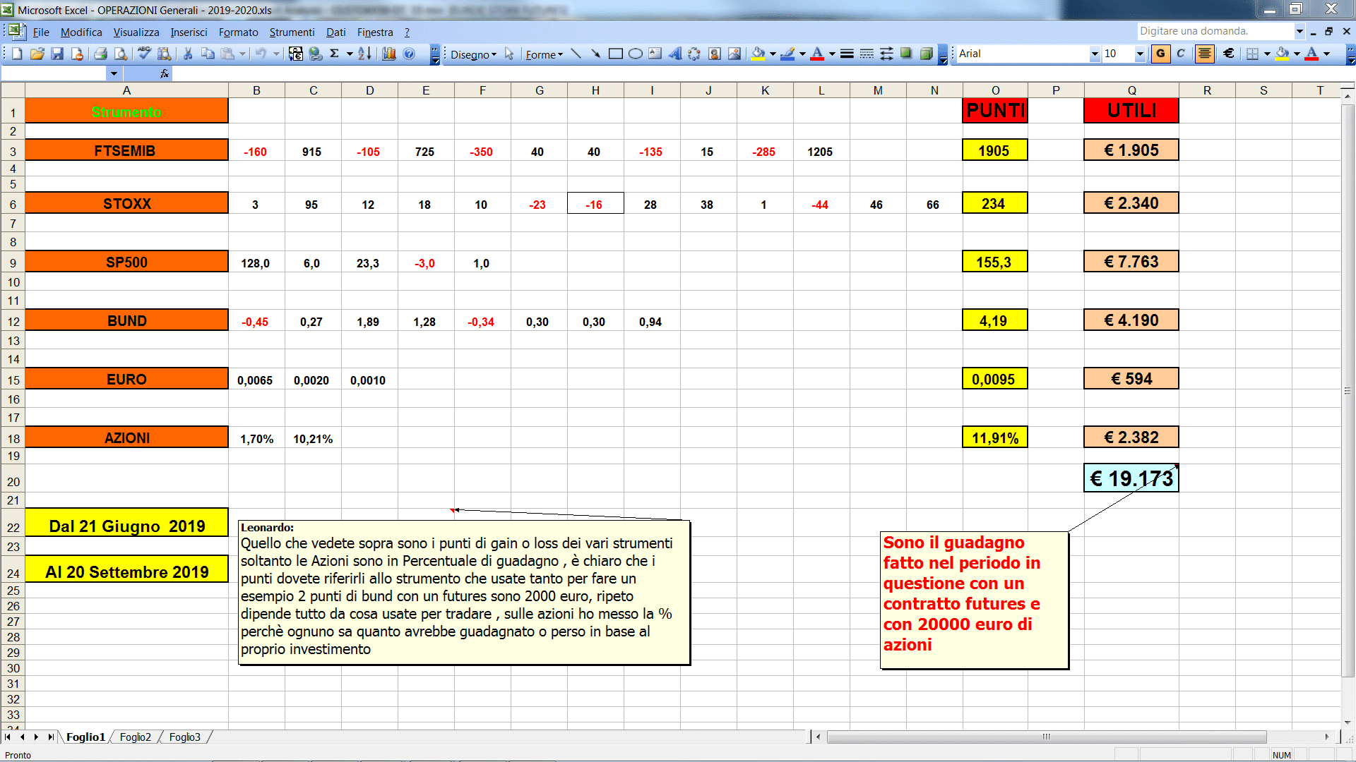
Task: Print the sheet with printer icon
Action: click(x=100, y=54)
